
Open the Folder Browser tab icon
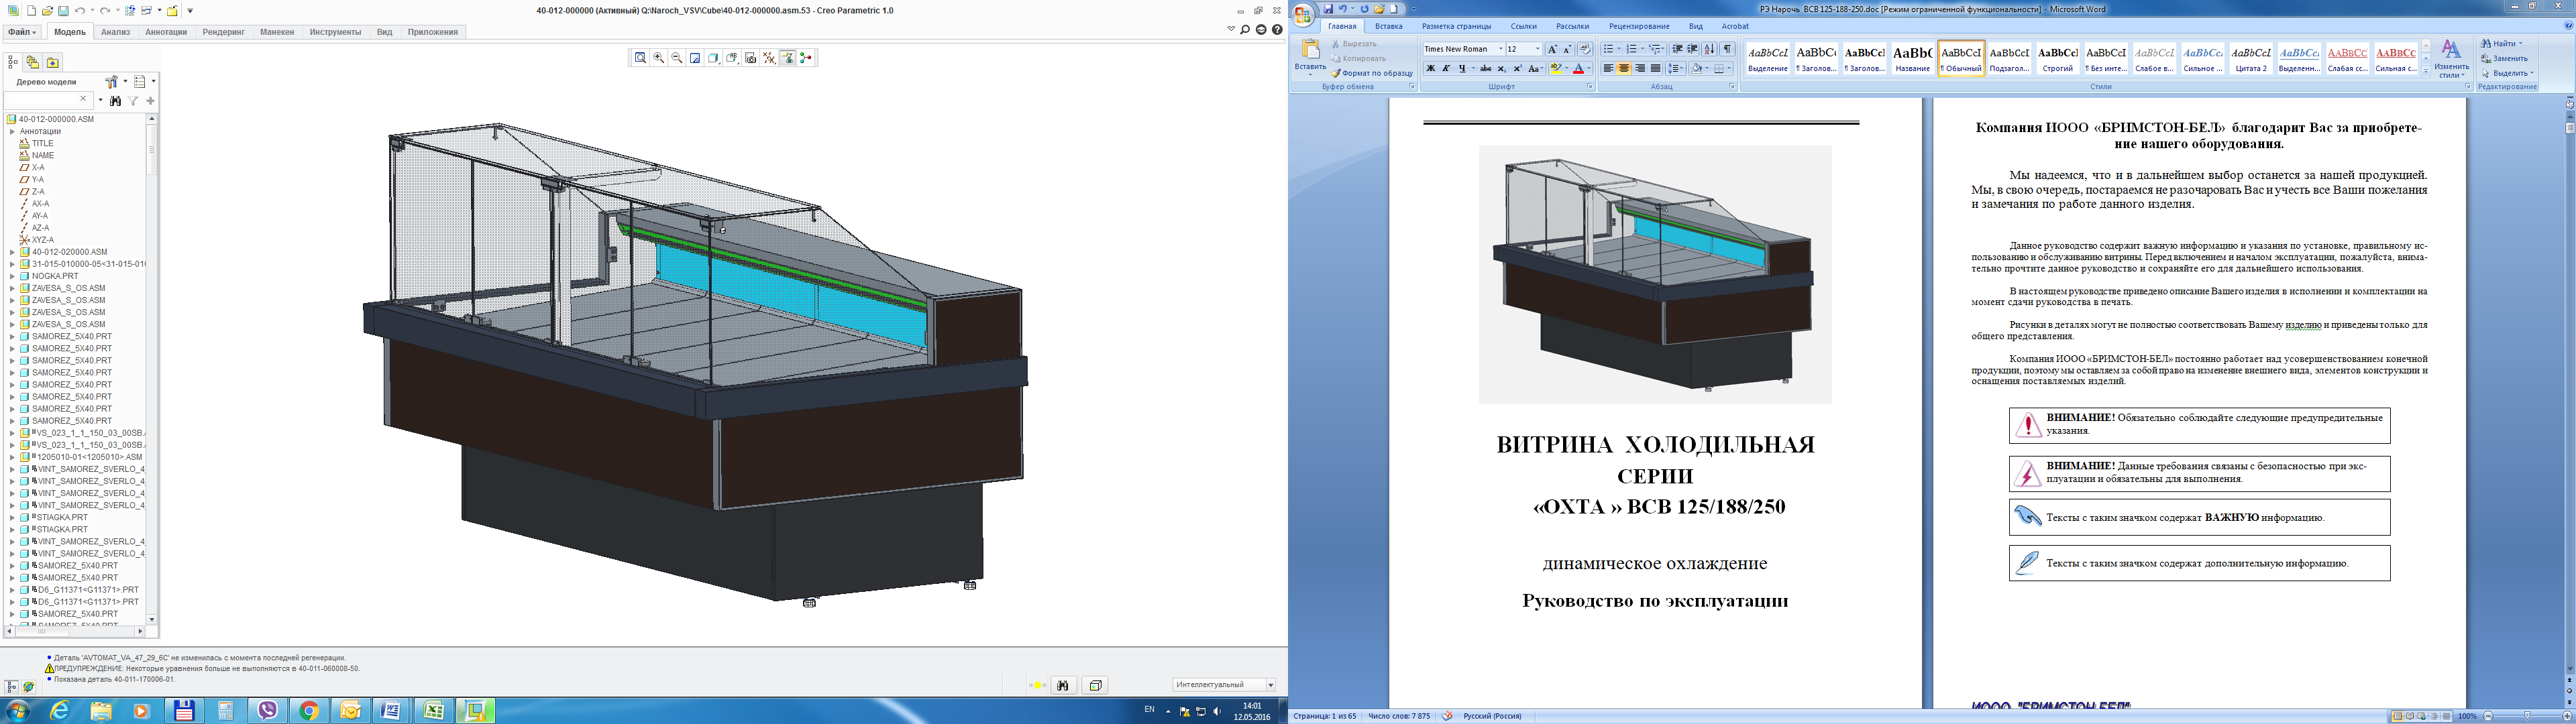(x=33, y=62)
